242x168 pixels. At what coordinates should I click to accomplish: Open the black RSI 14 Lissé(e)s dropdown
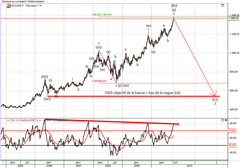[67, 120]
